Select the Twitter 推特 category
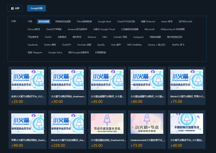Viewport: 216px width, 153px height. click(50, 45)
